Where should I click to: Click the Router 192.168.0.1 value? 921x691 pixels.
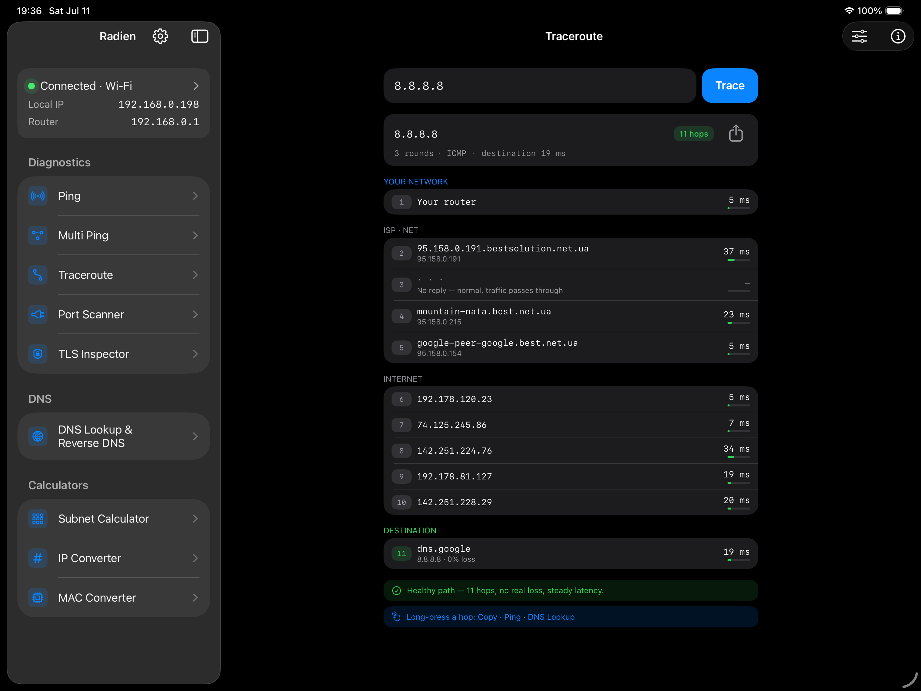point(165,122)
